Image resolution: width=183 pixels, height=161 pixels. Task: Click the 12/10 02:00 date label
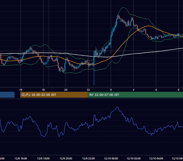click(133, 158)
